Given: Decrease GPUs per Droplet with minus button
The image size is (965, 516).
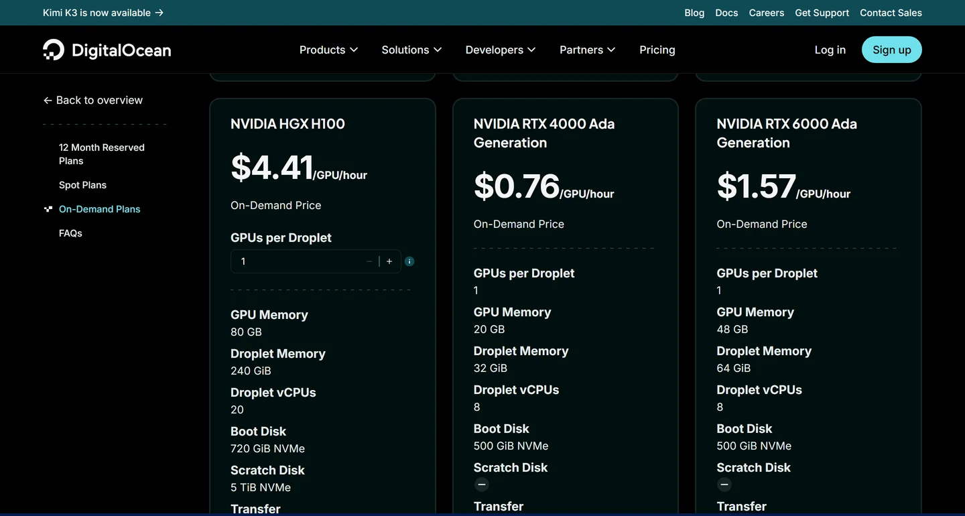Looking at the screenshot, I should coord(369,261).
